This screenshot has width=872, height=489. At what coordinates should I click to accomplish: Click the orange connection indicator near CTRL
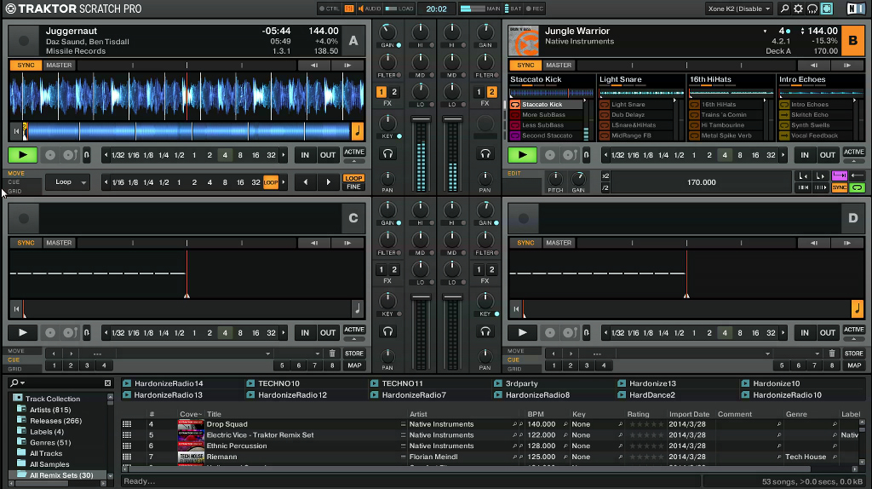(x=348, y=9)
